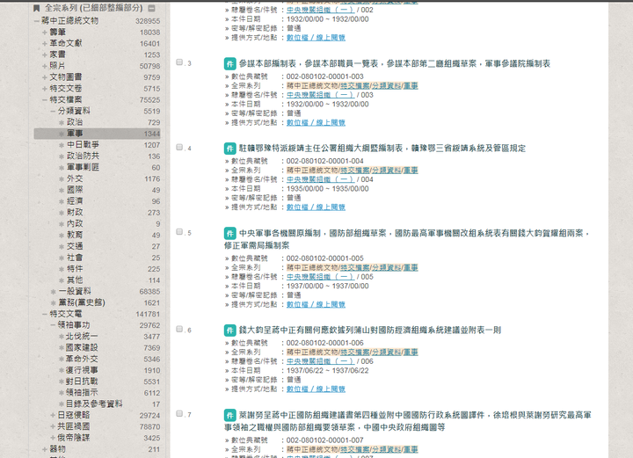Tick the checkbox for result 6

179,330
